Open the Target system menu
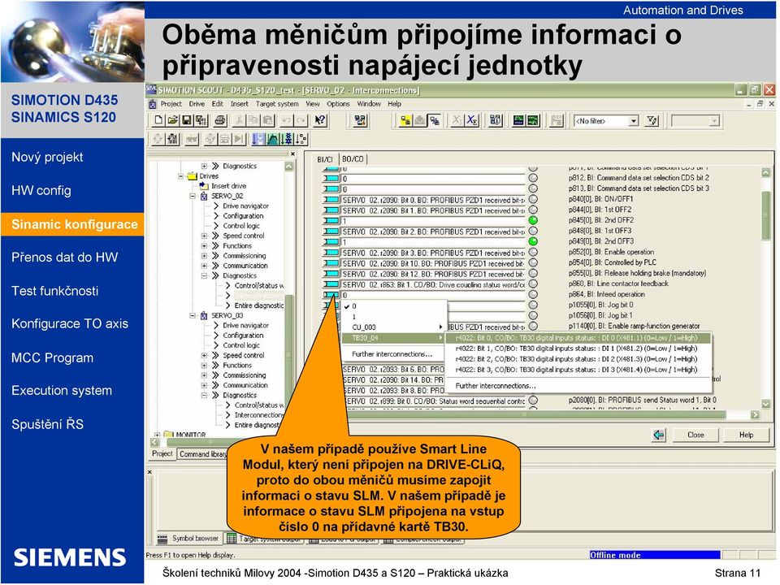Viewport: 780px width, 585px height. coord(277,104)
